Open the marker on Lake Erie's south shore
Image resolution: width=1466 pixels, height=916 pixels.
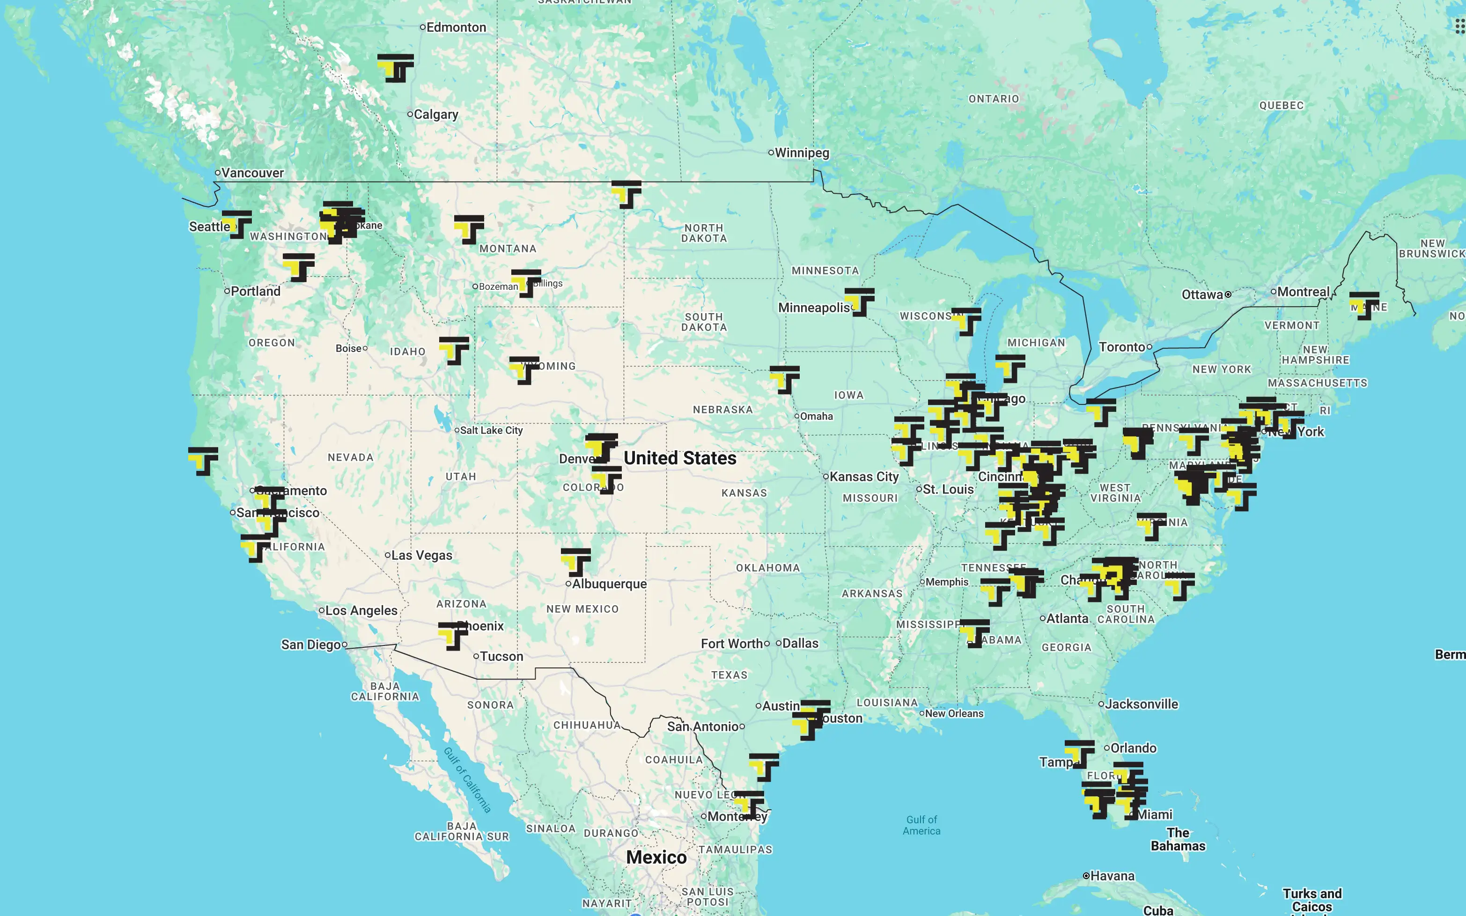(x=1101, y=412)
